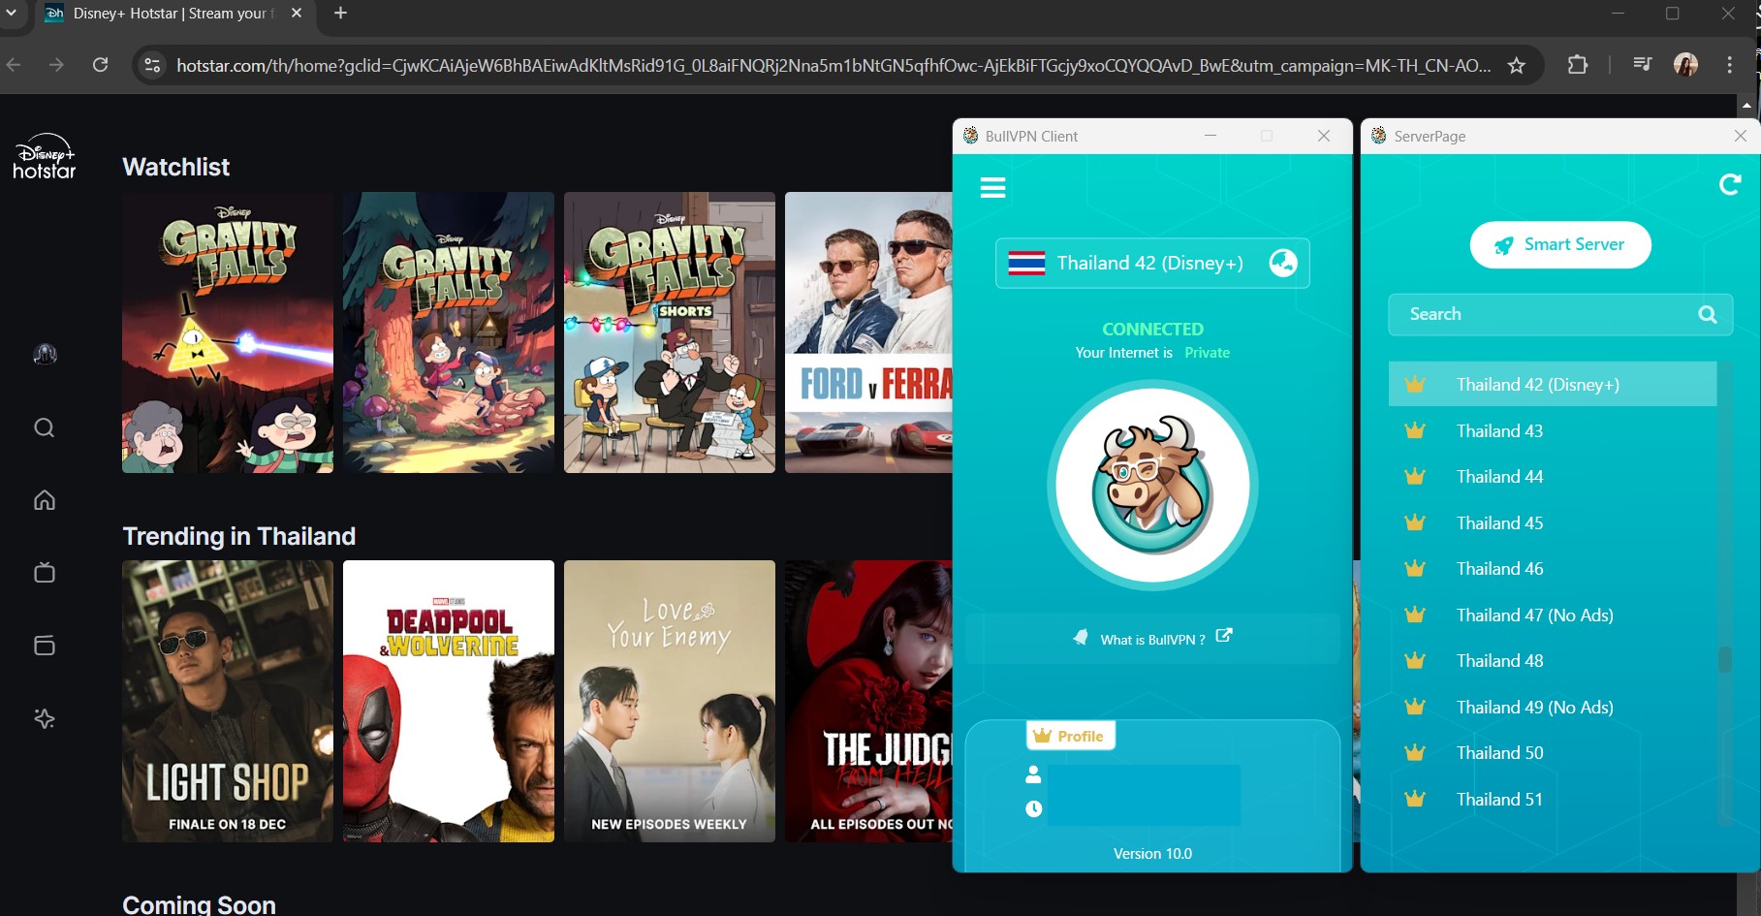Open the selected server box Thailand 42 (Disney+)
Screen dimensions: 1761x916
pos(1152,263)
